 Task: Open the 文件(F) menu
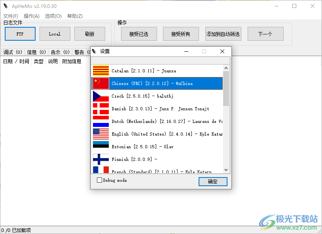(10, 16)
